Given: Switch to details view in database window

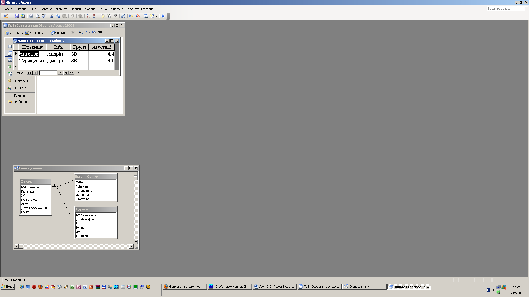Looking at the screenshot, I should tap(100, 33).
